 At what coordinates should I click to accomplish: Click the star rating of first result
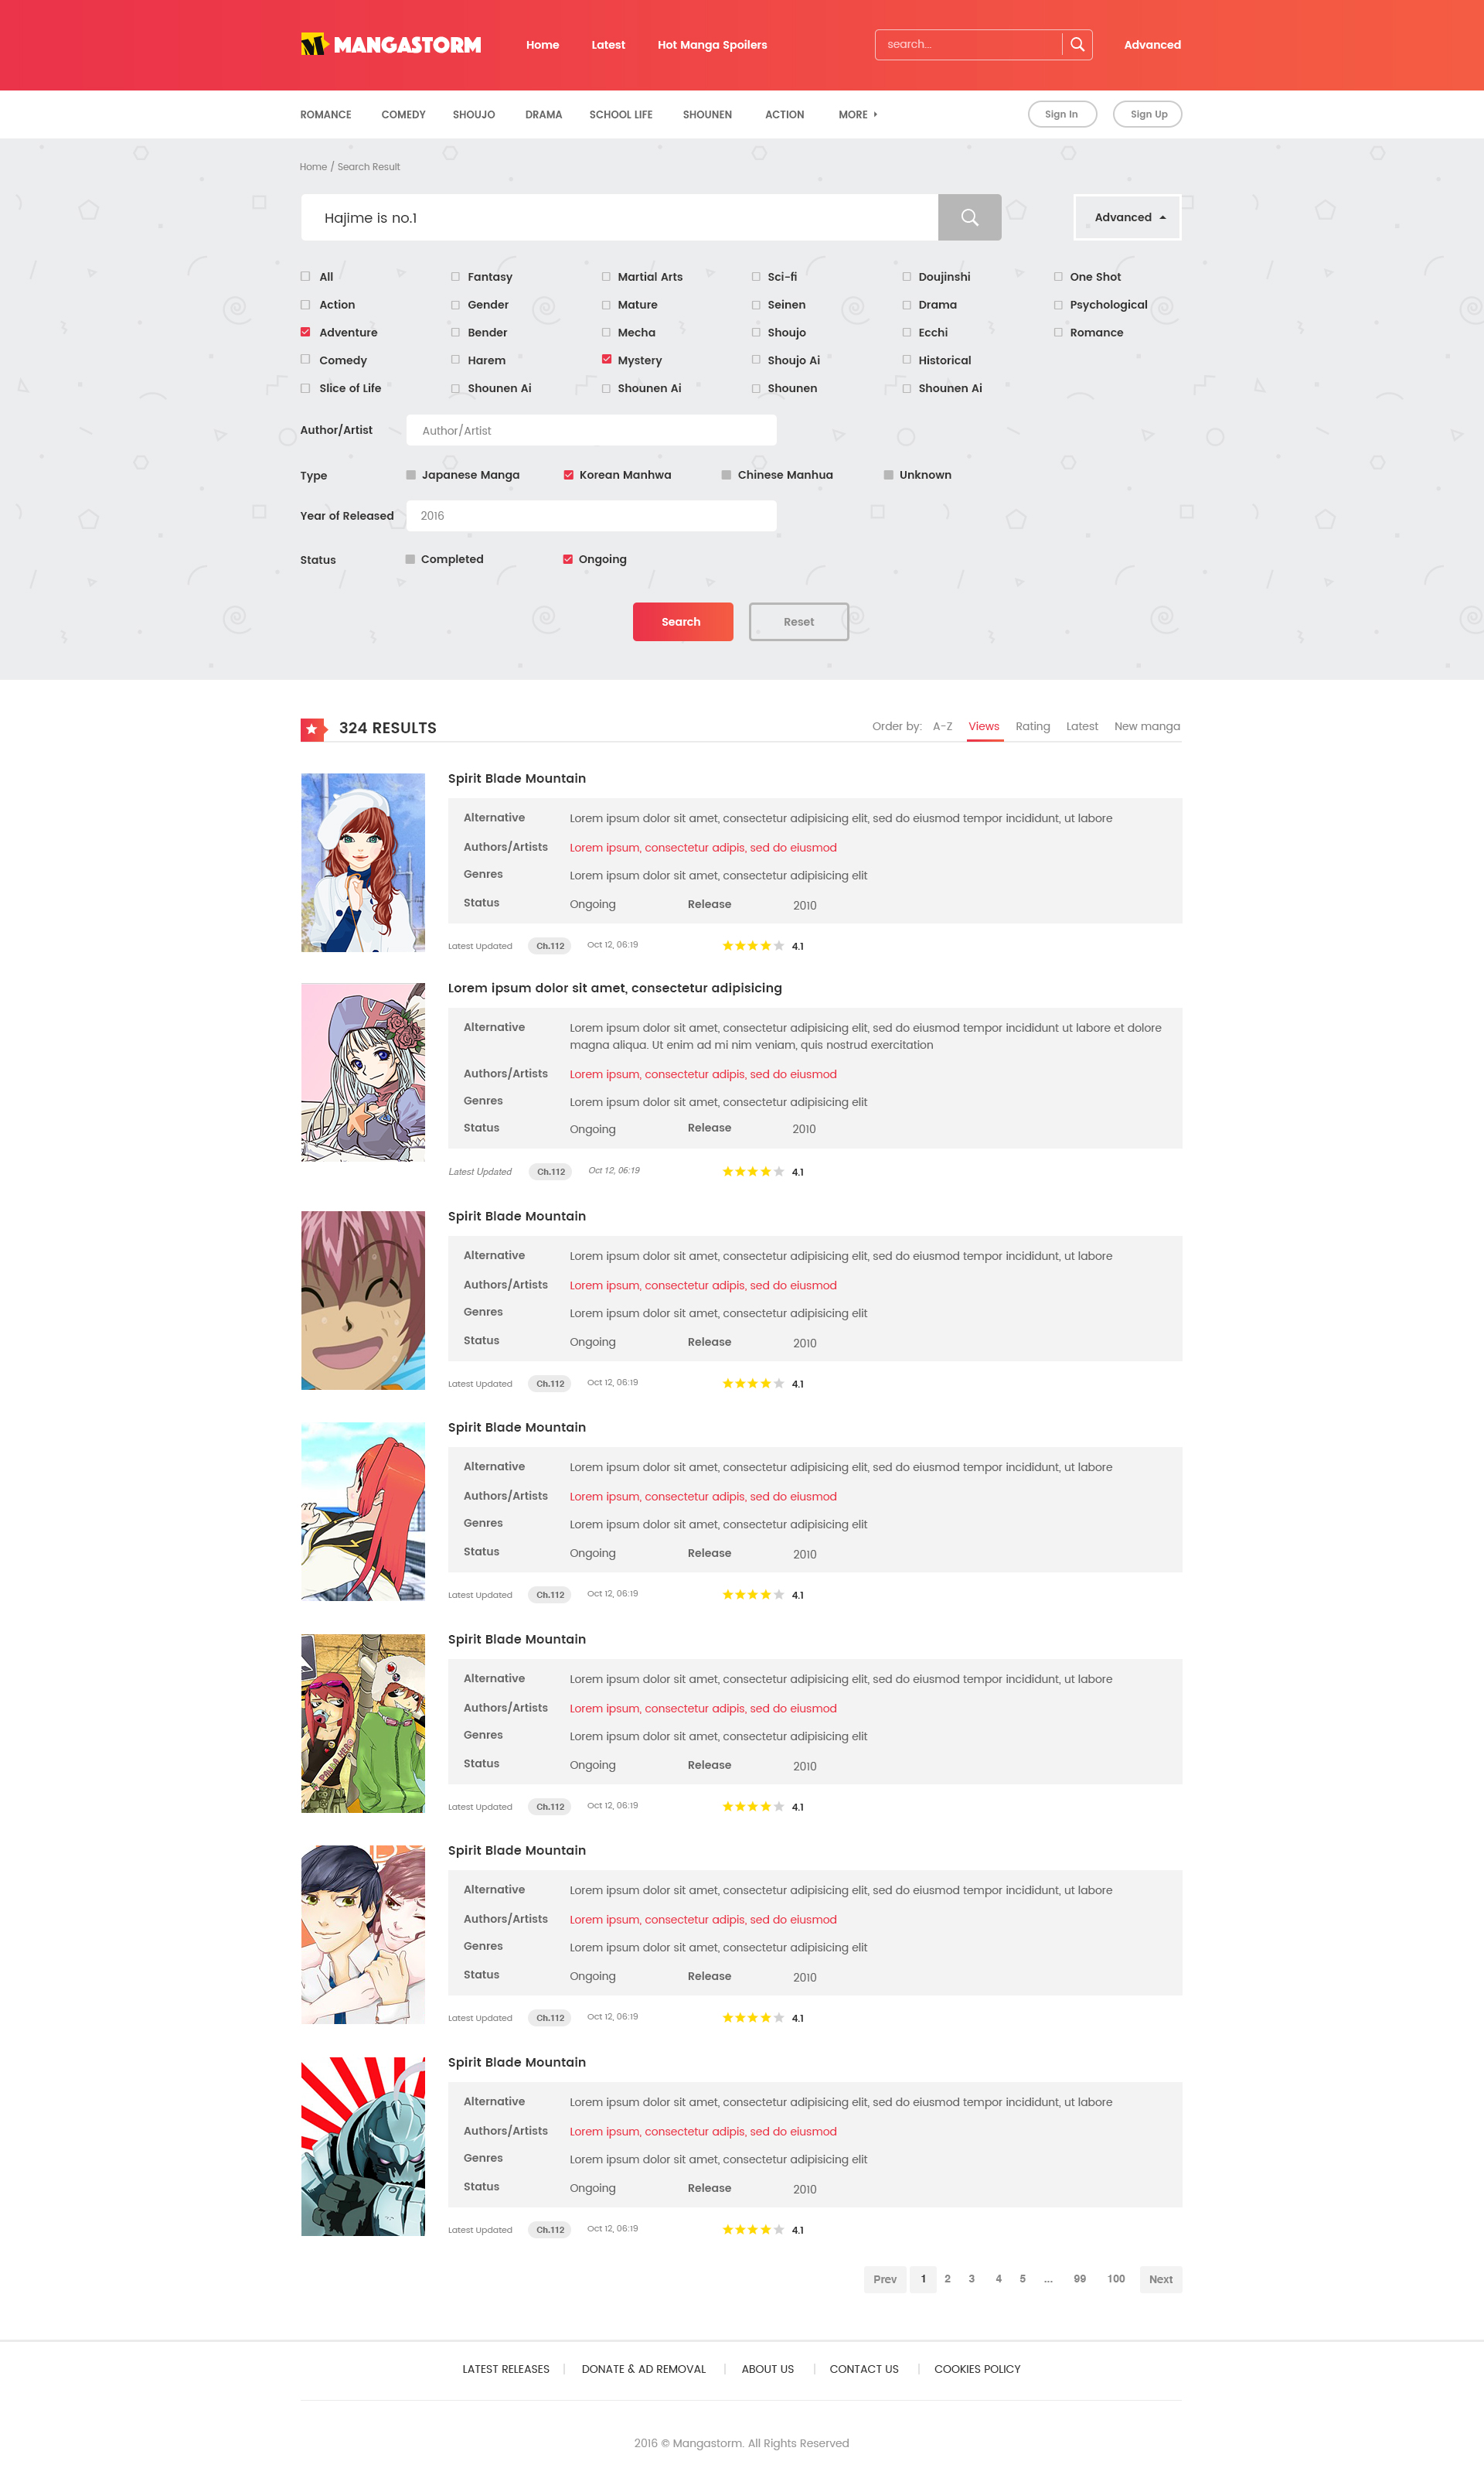coord(753,945)
